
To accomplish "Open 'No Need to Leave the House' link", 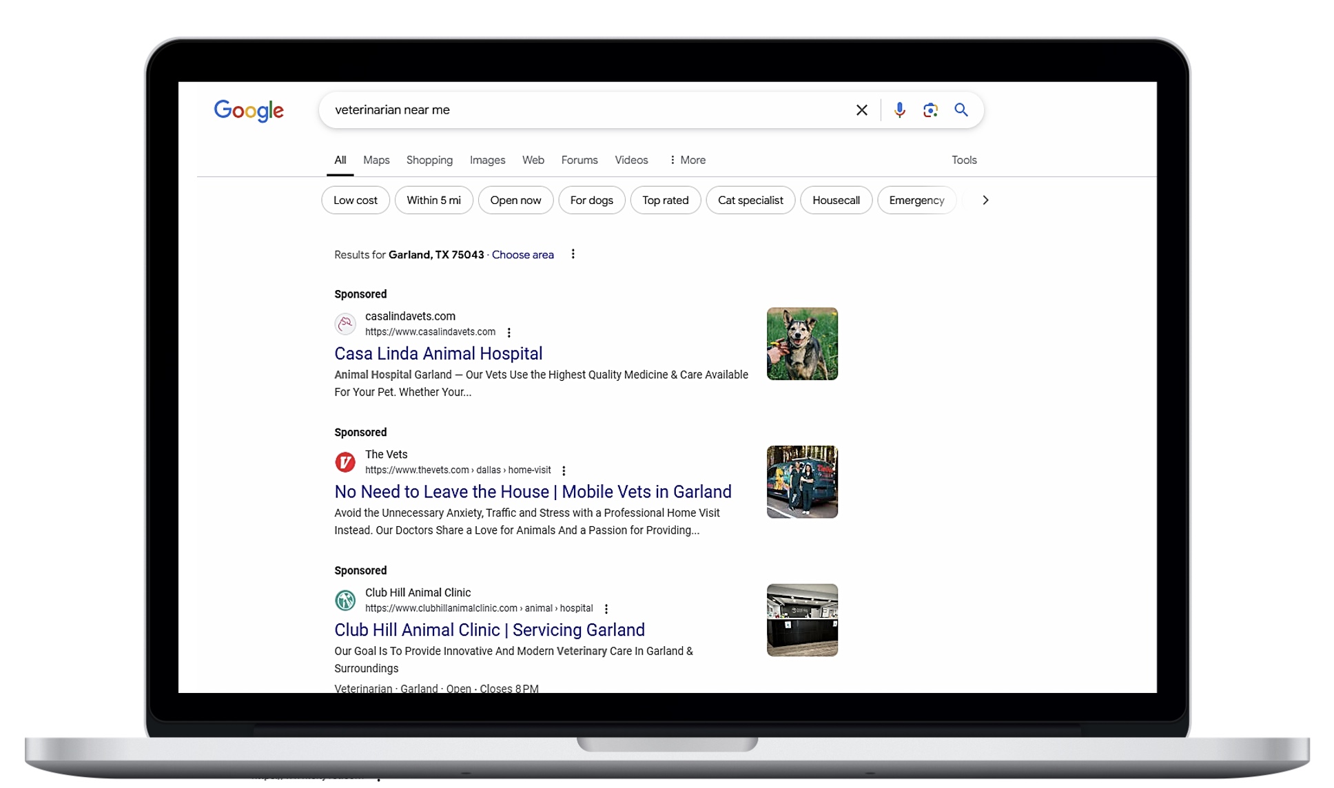I will 533,492.
